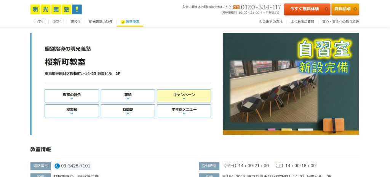
Task: Click the hours 【平日】14：00-21：00
Action: click(x=246, y=166)
